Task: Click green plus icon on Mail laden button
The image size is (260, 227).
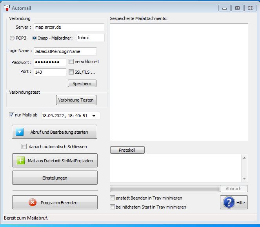Action: 20,160
